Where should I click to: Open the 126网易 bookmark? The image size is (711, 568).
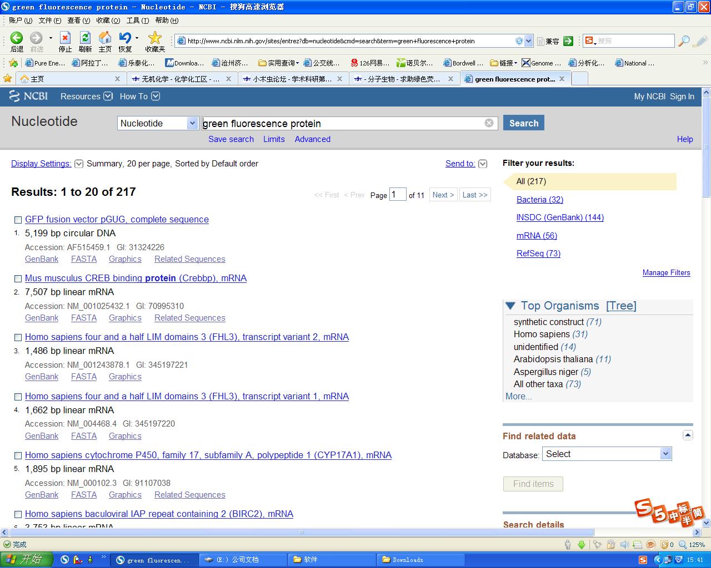[x=370, y=63]
